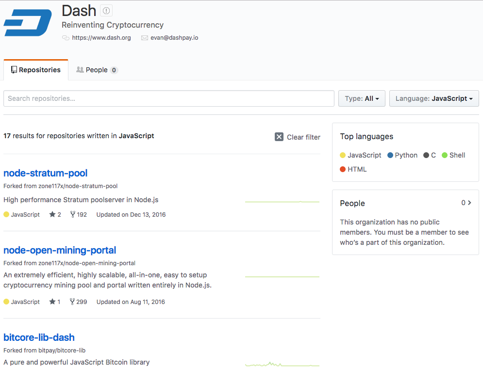Click 'Updated on Dec 13, 2016' text

click(x=131, y=214)
